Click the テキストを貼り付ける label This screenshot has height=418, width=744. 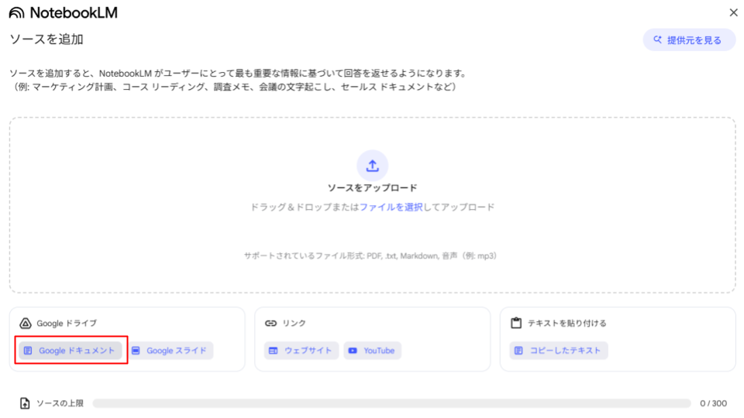567,324
